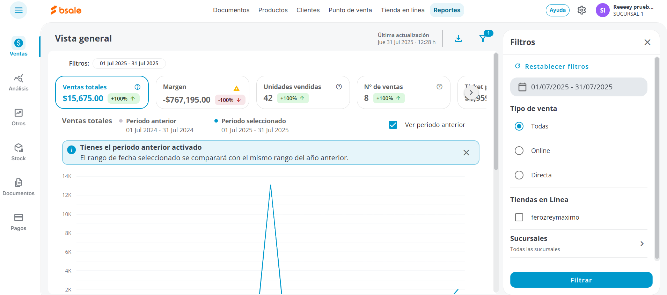Toggle the filter funnel icon

(x=483, y=38)
